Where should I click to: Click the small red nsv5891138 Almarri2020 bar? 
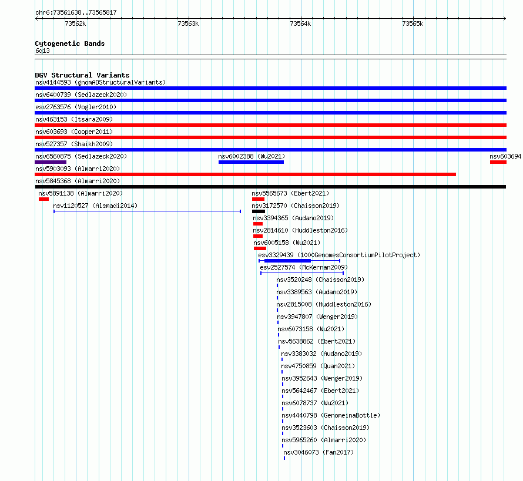coord(43,199)
